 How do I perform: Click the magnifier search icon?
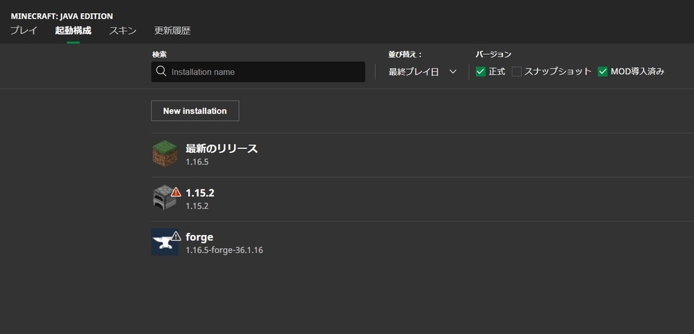point(161,71)
